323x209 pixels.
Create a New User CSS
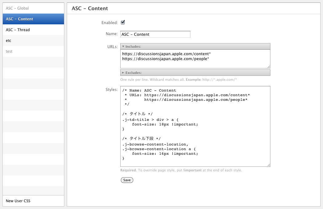pyautogui.click(x=18, y=201)
